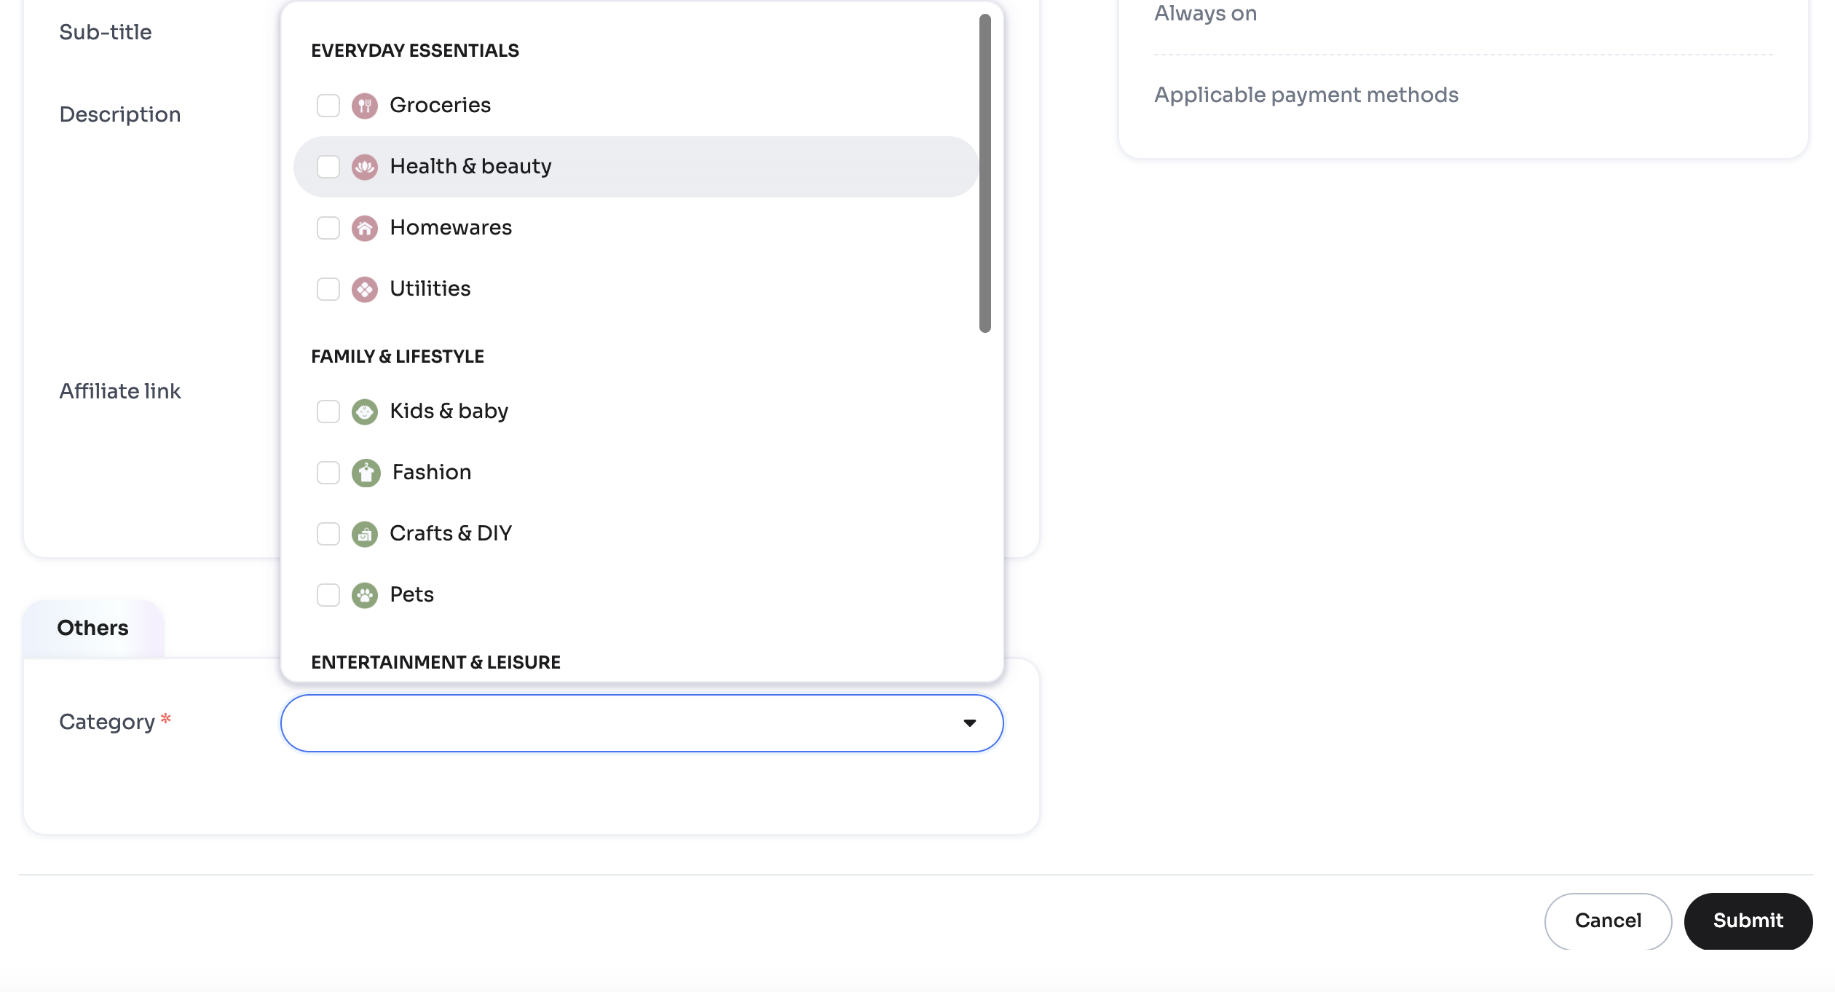Click the Fashion shirt icon
The width and height of the screenshot is (1835, 992).
366,473
